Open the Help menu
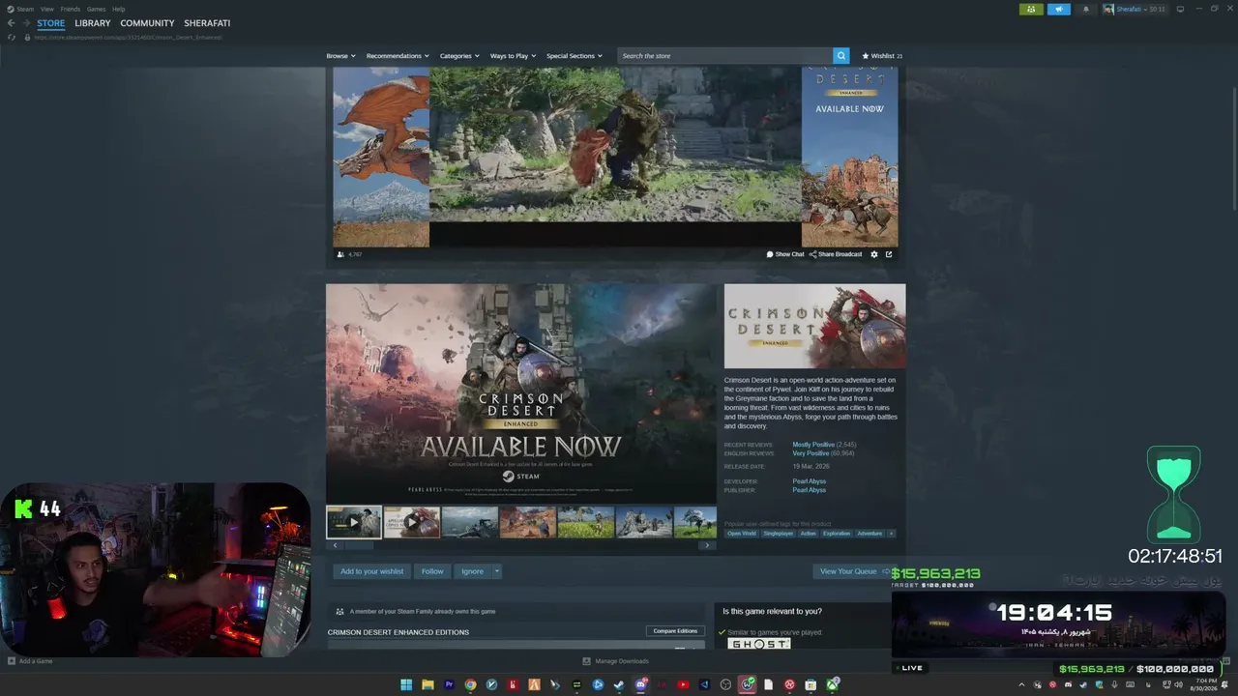 tap(119, 9)
